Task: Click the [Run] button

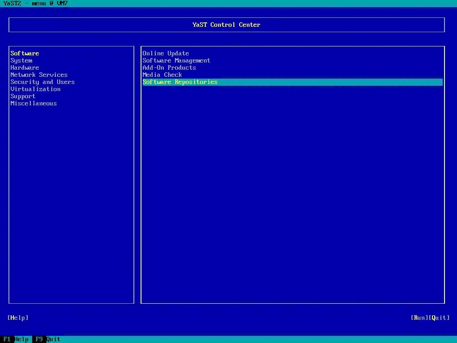Action: (420, 318)
